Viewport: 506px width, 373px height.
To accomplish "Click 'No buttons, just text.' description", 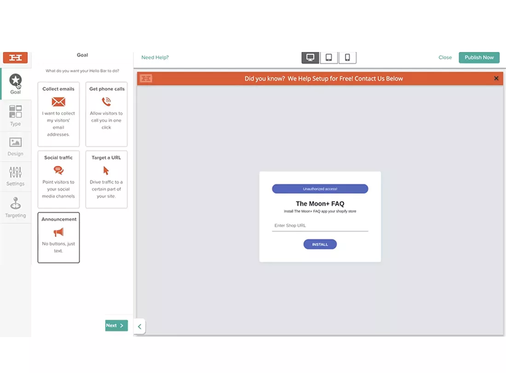I will (58, 247).
